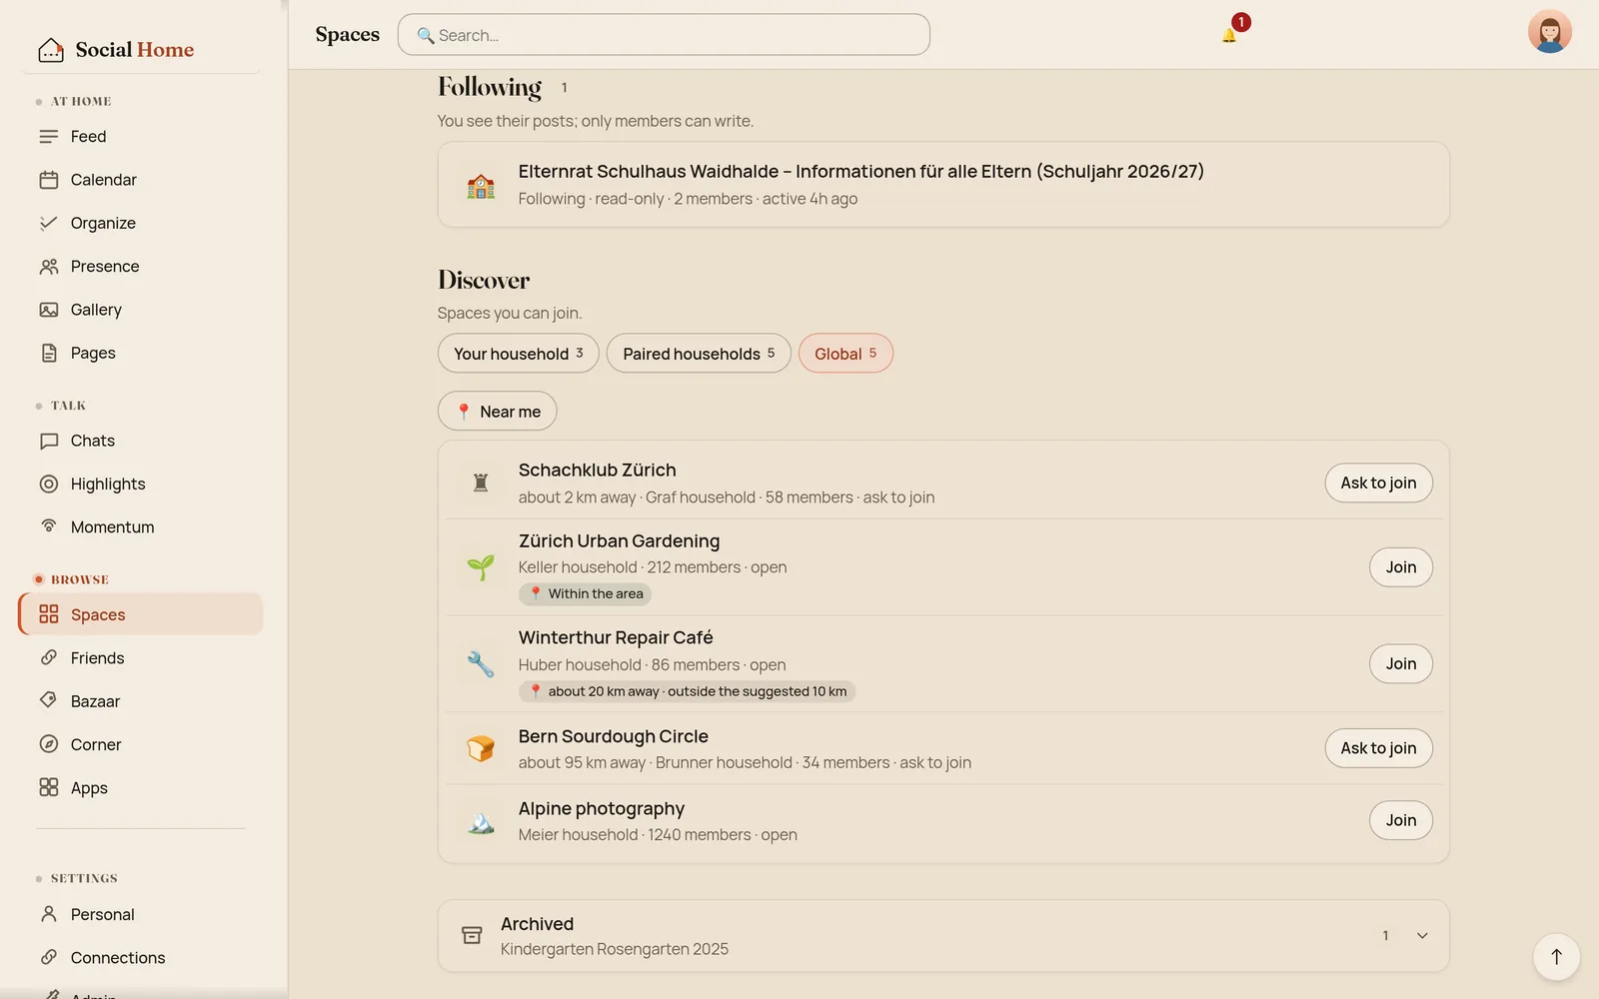Click into the Search field
Screen dimensions: 1599x999
tap(664, 35)
